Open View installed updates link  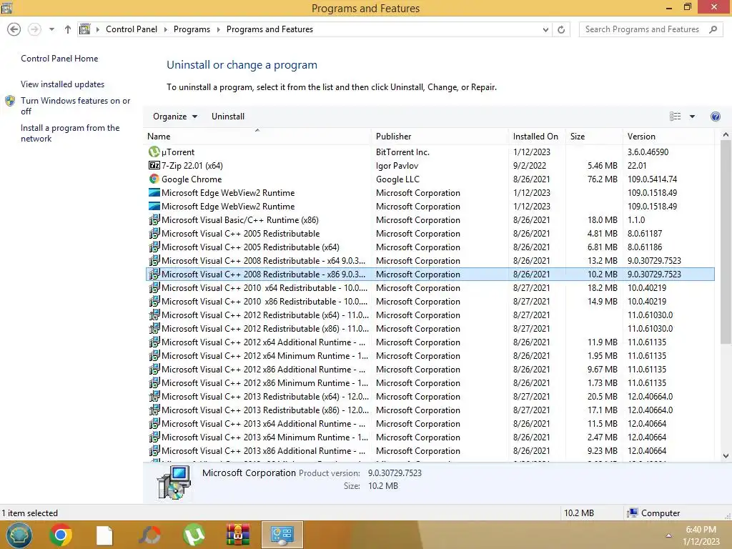point(63,84)
